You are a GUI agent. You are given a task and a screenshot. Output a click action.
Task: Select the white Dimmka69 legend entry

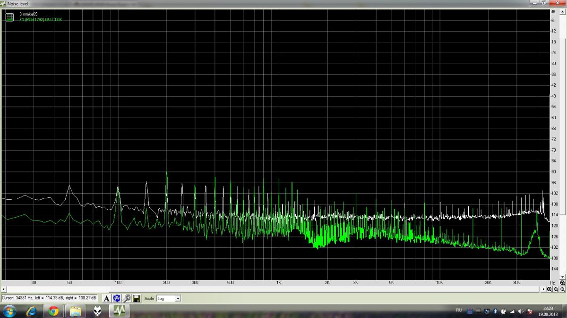click(x=28, y=14)
